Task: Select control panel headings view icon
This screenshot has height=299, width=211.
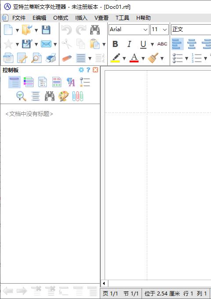Action: pyautogui.click(x=15, y=82)
